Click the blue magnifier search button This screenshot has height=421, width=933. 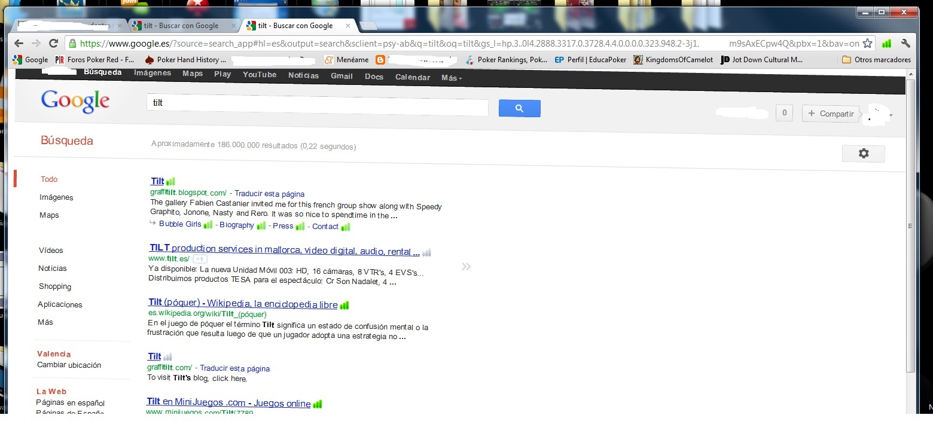(519, 108)
